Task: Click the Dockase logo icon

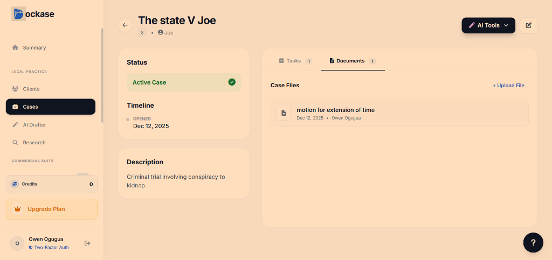Action: click(x=19, y=14)
